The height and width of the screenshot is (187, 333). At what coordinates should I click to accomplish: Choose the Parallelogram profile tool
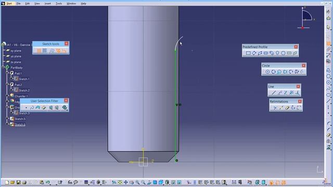tap(260, 53)
